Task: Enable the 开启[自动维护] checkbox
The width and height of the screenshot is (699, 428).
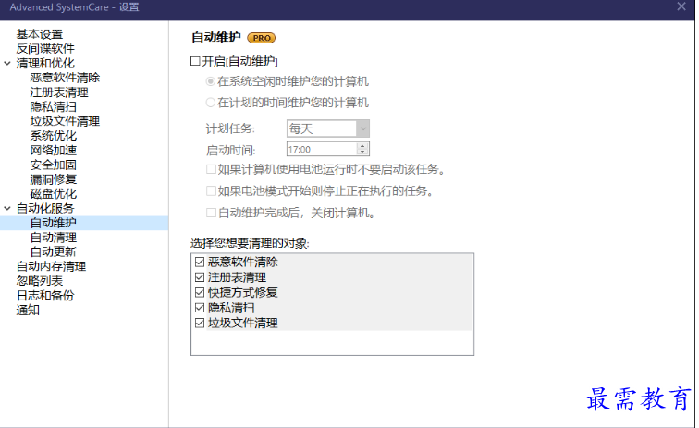Action: pyautogui.click(x=195, y=61)
